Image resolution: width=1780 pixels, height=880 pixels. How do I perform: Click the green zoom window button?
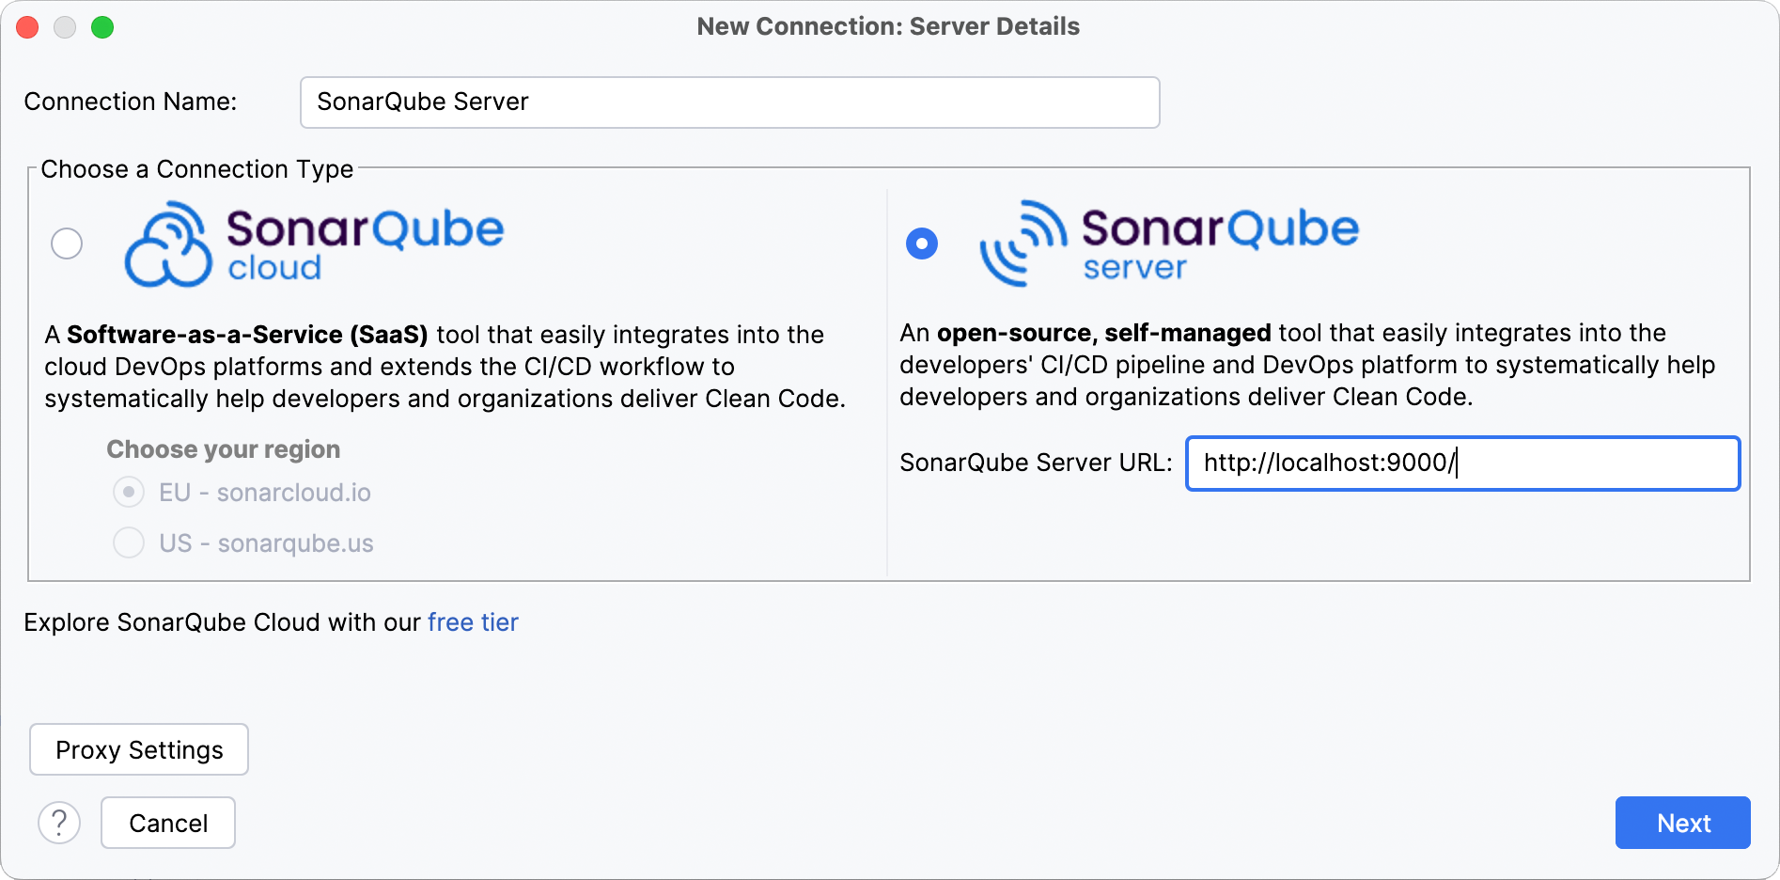pyautogui.click(x=102, y=27)
